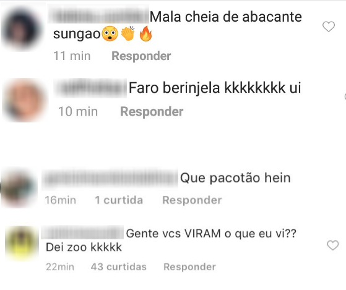Image resolution: width=346 pixels, height=290 pixels.
Task: Tap the heart on "Gente vcs VIRAM" comment
Action: [x=333, y=245]
